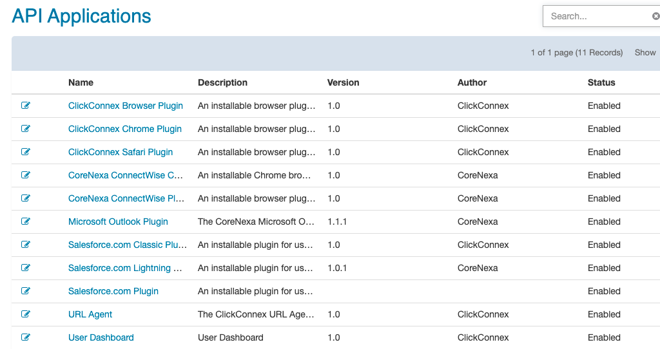Click the edit icon for User Dashboard
This screenshot has height=349, width=660.
[x=26, y=337]
